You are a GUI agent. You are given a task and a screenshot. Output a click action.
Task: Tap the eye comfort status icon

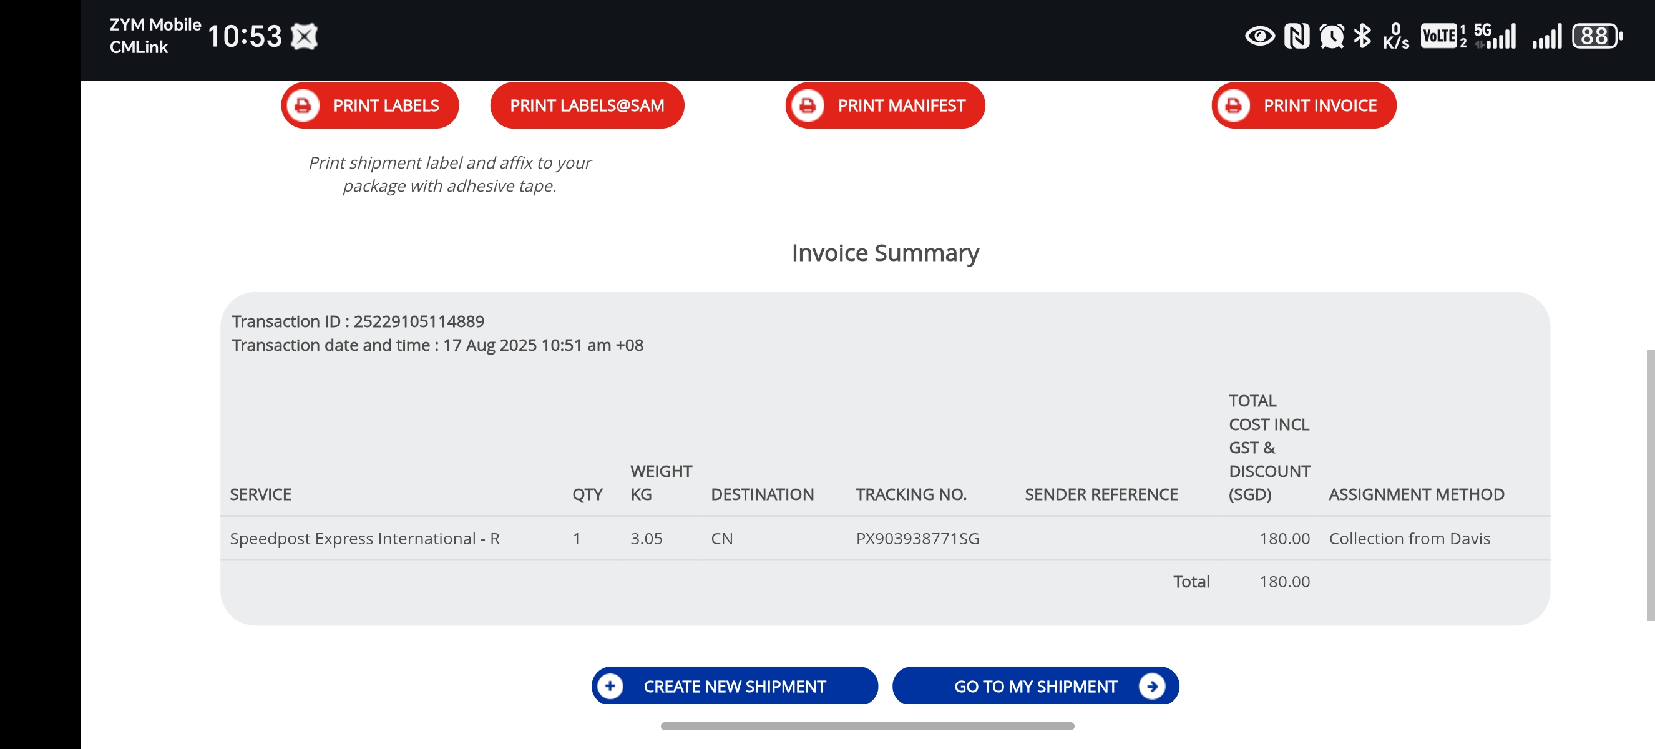(1259, 36)
